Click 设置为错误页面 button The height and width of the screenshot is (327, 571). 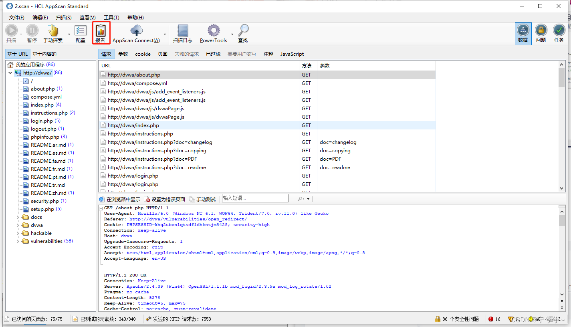click(165, 199)
